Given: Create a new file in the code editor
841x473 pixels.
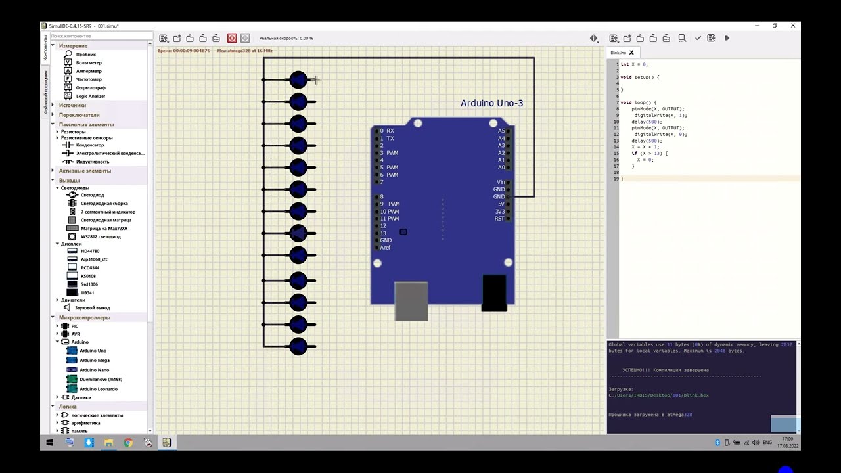Looking at the screenshot, I should [x=627, y=39].
